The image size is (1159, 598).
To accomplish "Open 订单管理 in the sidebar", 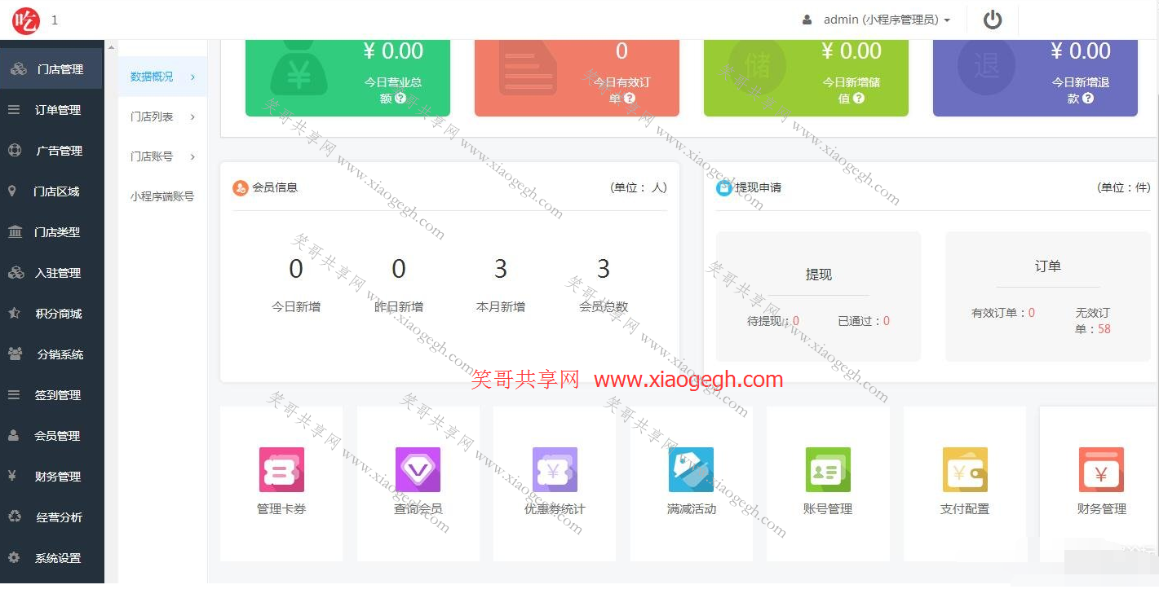I will 51,110.
